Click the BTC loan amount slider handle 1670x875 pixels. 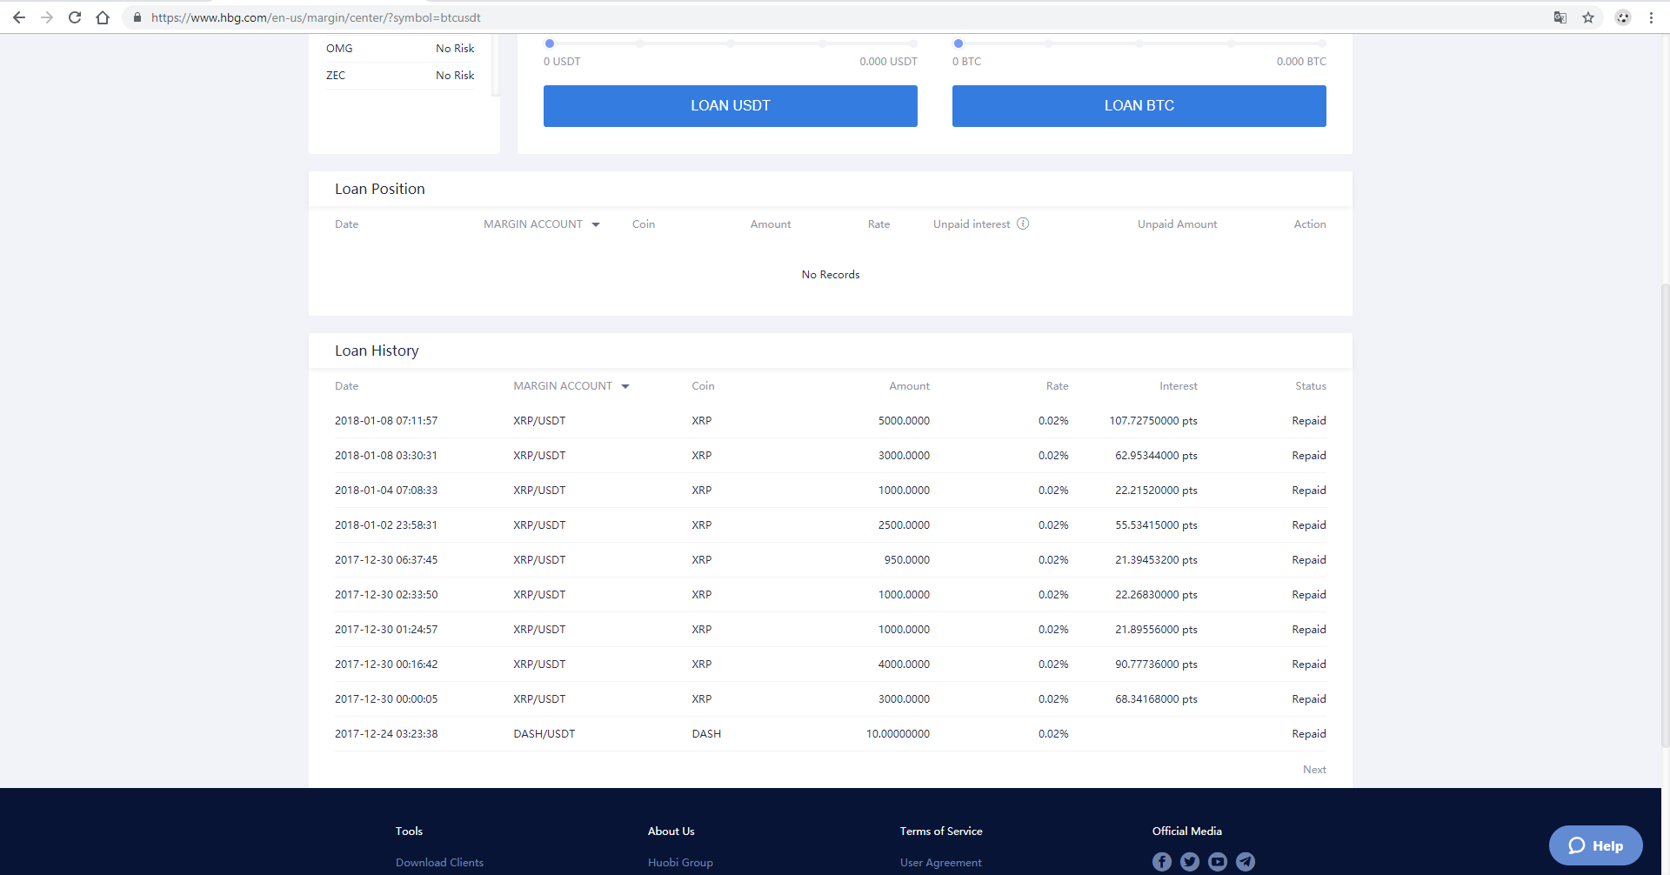[959, 43]
